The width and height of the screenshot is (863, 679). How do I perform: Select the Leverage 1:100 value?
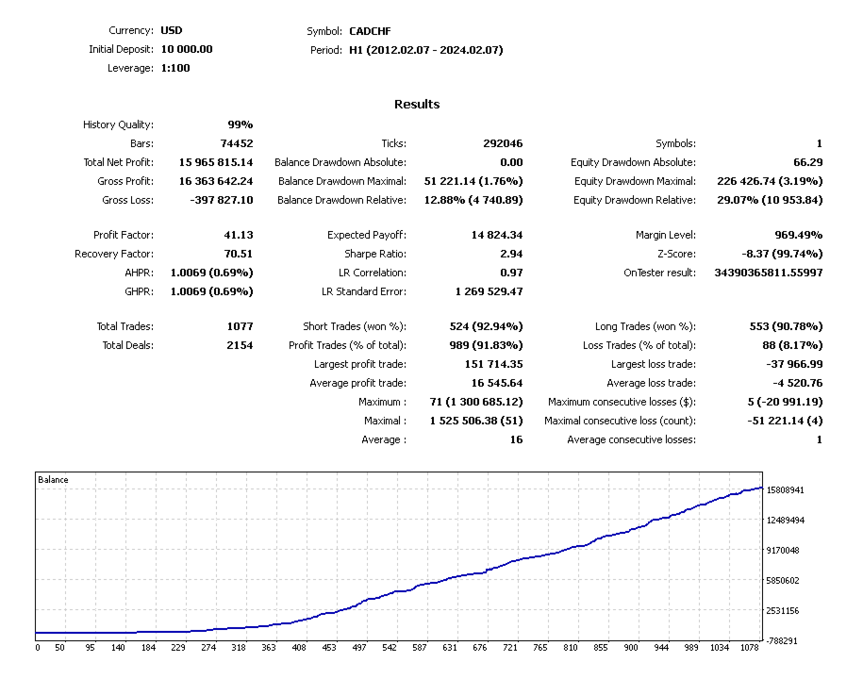point(175,68)
